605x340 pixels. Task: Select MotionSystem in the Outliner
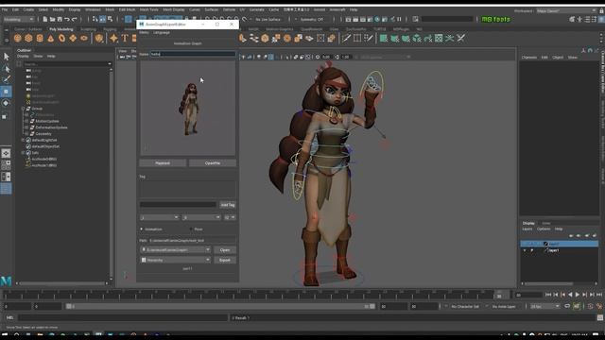click(x=47, y=121)
